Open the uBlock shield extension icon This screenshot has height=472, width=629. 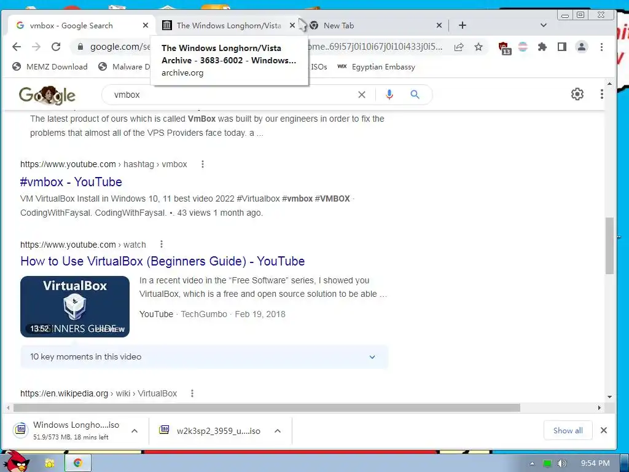(504, 48)
